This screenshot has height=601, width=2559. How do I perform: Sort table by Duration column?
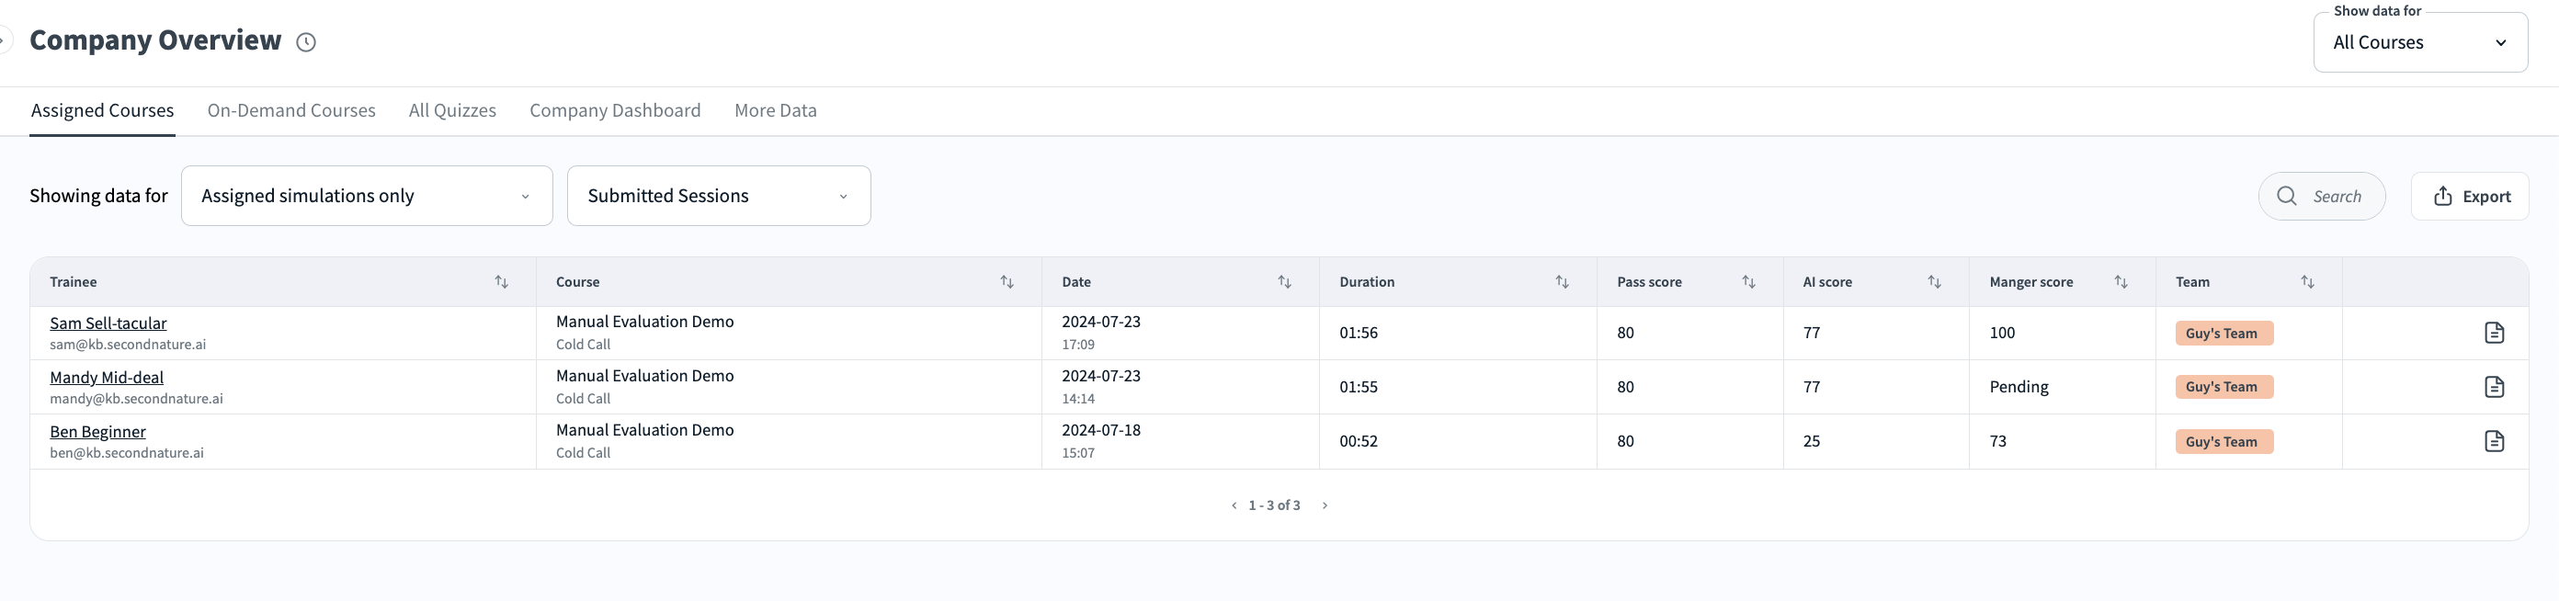click(x=1562, y=282)
